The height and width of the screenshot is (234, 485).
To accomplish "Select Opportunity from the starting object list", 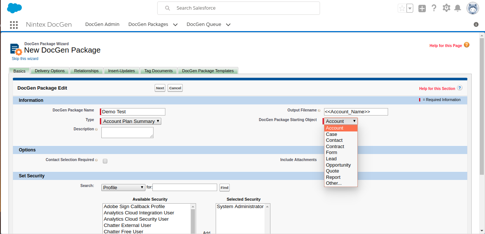I will pos(338,165).
